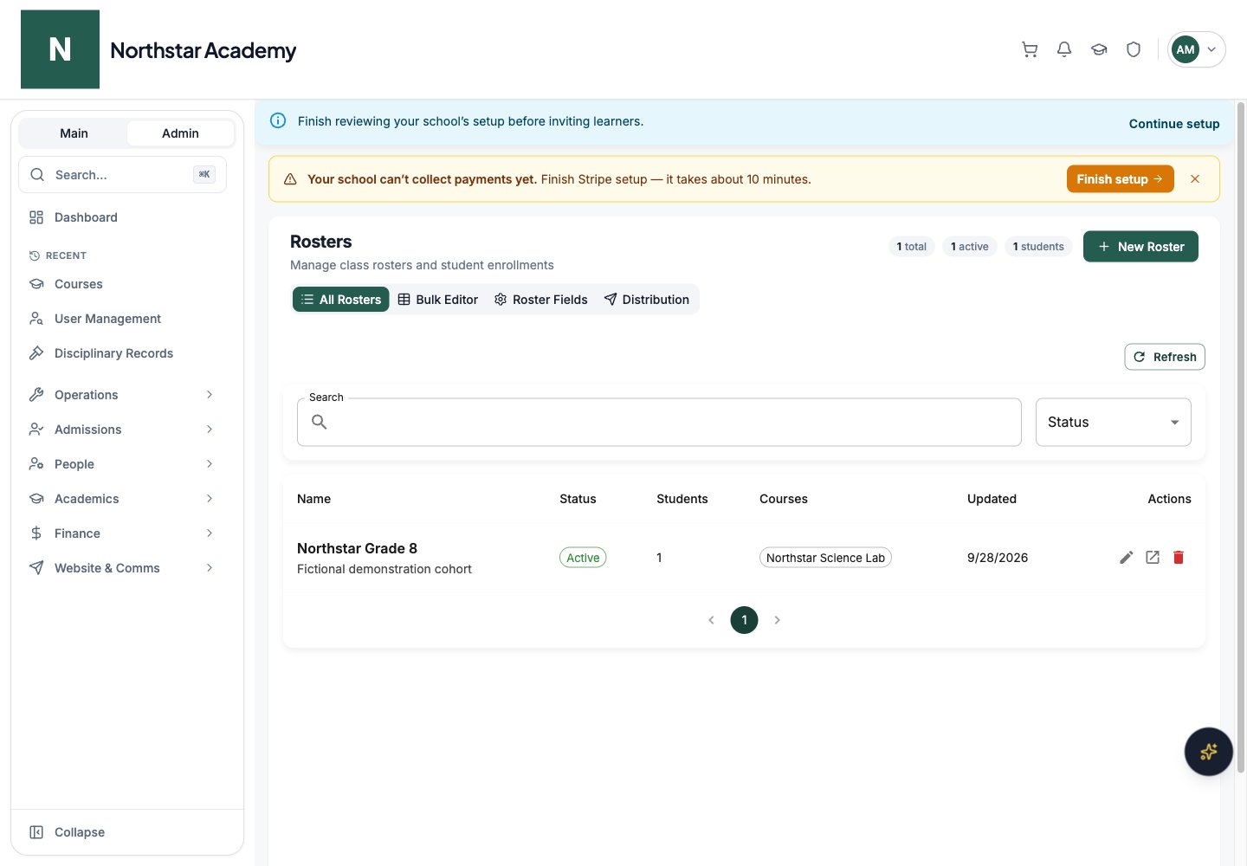
Task: Open the Bulk Editor tab
Action: coord(438,300)
